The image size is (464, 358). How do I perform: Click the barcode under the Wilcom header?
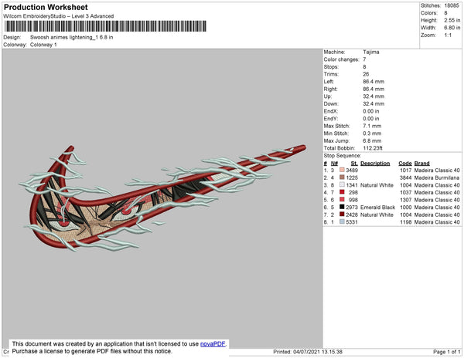tap(105, 26)
